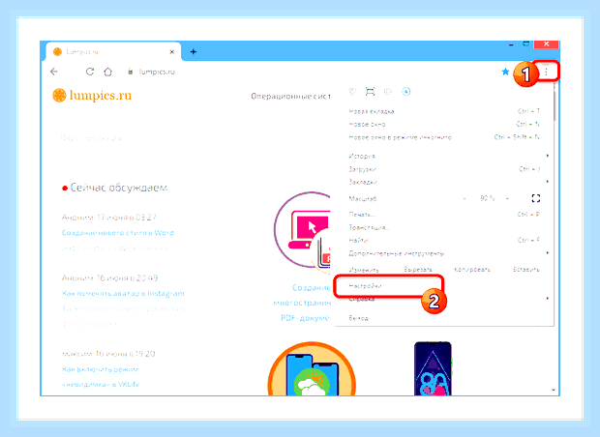Screen dimensions: 600x437
Task: Expand the Справка submenu arrow
Action: tap(548, 298)
